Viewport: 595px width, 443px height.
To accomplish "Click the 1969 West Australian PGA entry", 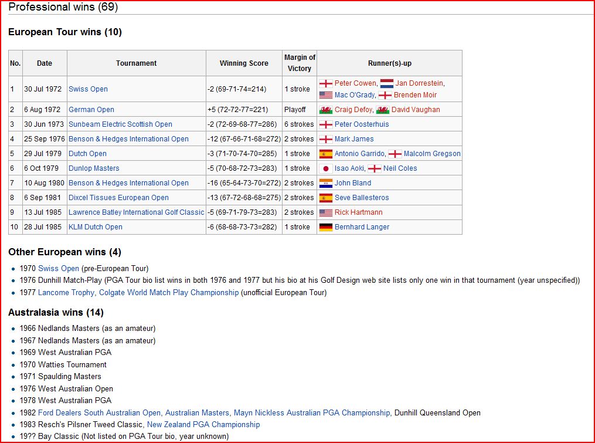I will [66, 353].
